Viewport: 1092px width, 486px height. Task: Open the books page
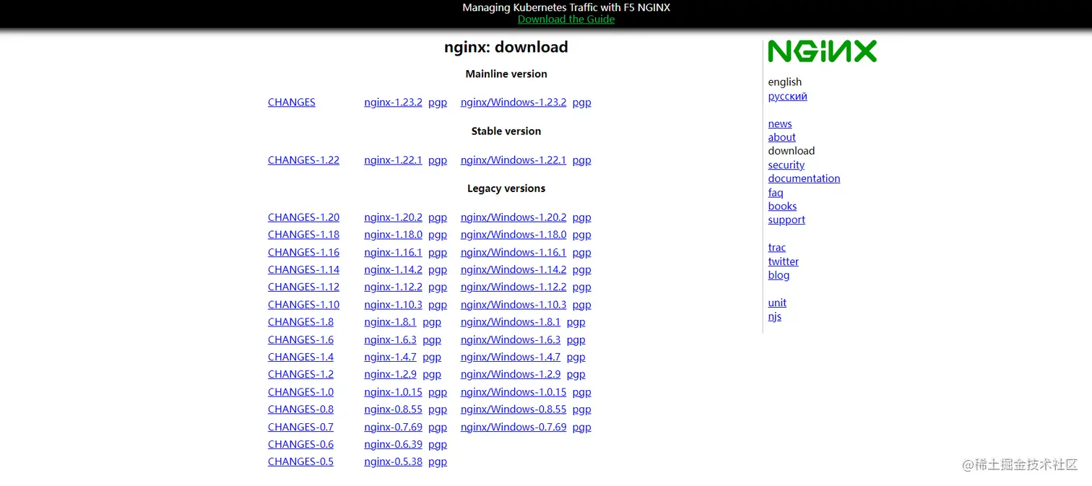point(782,207)
